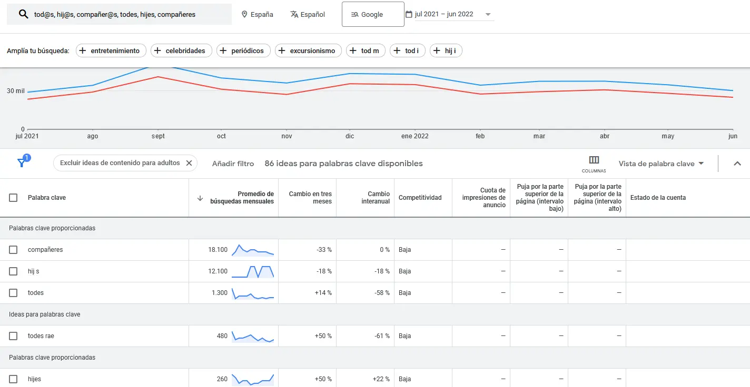
Task: Check the box for 'compañeres' keyword
Action: pyautogui.click(x=13, y=250)
